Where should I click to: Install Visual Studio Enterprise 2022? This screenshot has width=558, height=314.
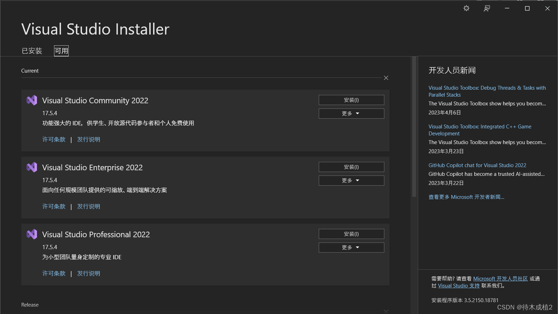tap(352, 167)
